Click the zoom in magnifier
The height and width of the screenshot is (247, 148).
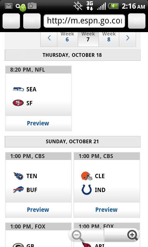[x=133, y=235]
